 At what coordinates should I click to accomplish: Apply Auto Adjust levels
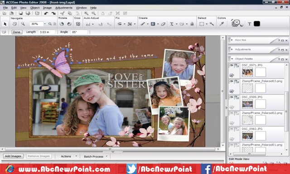click(x=88, y=24)
